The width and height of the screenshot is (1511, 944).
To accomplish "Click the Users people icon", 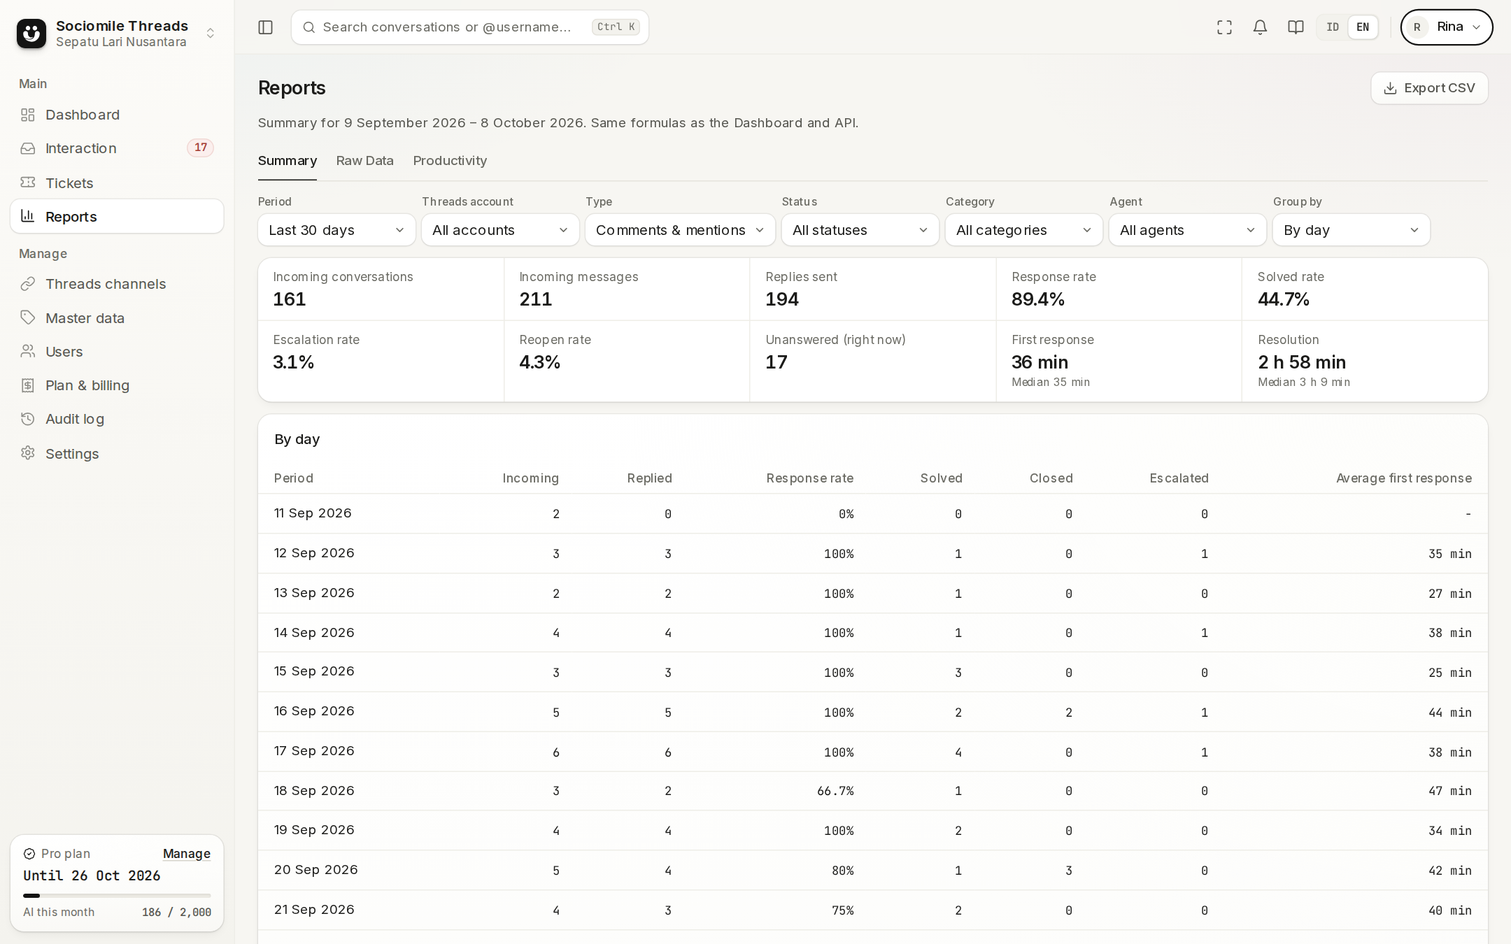I will click(x=28, y=351).
